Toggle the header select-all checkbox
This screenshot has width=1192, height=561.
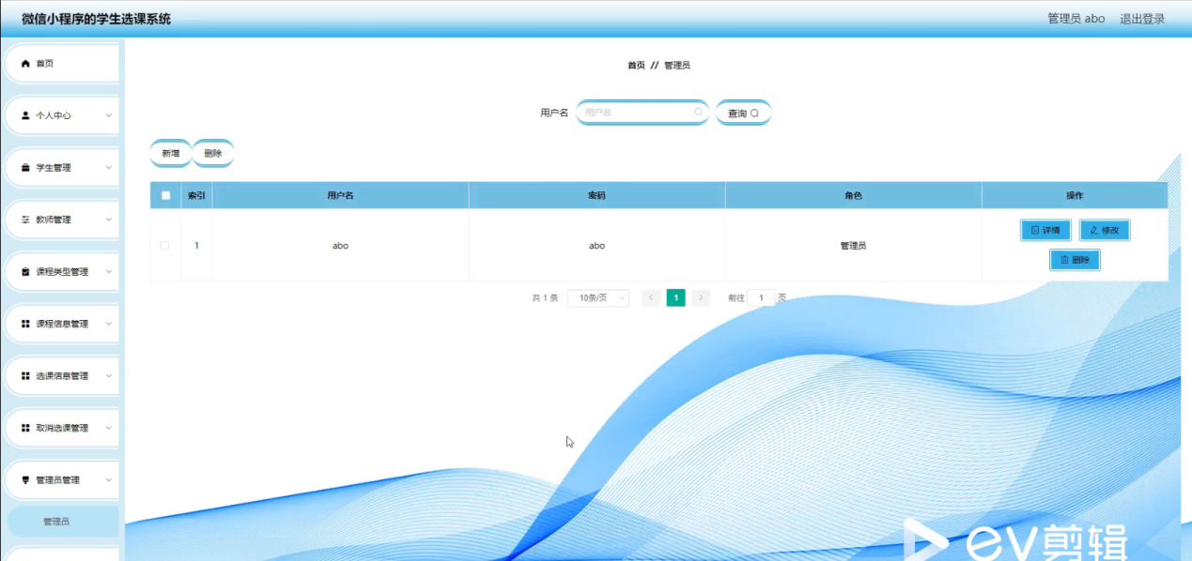pyautogui.click(x=165, y=195)
